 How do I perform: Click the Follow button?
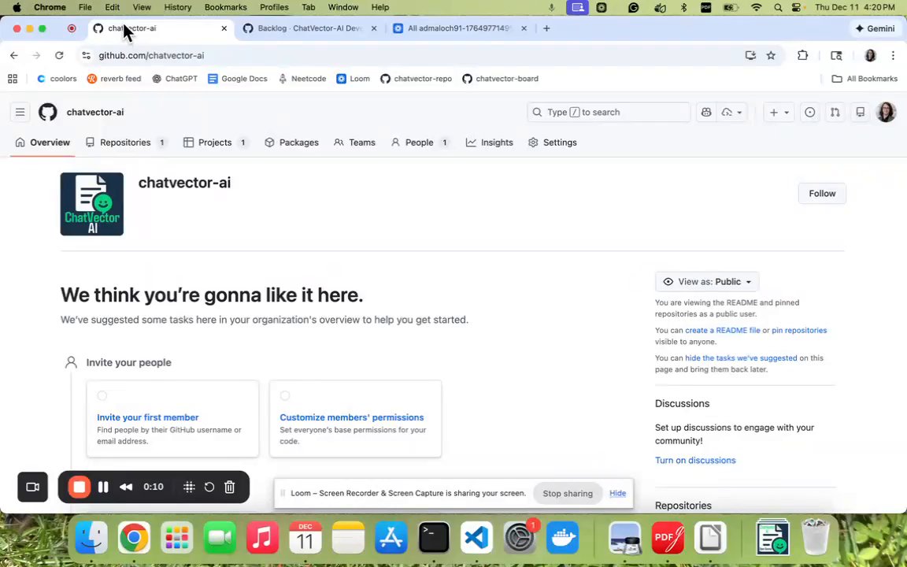pyautogui.click(x=822, y=194)
